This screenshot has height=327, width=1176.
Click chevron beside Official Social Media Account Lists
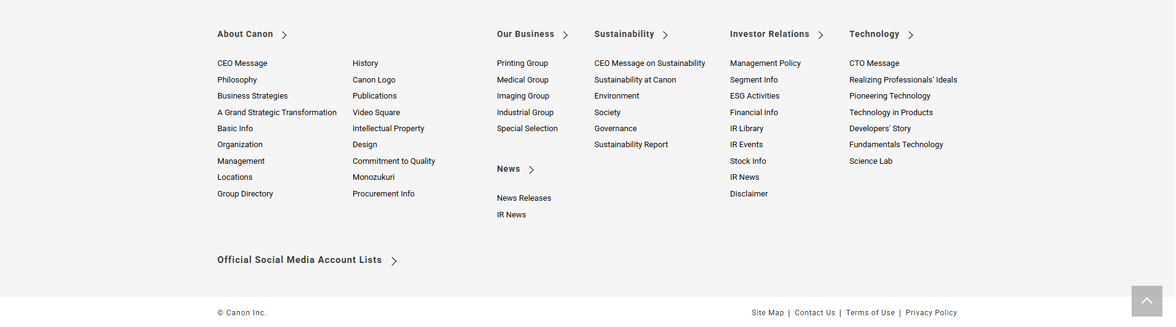pos(394,261)
